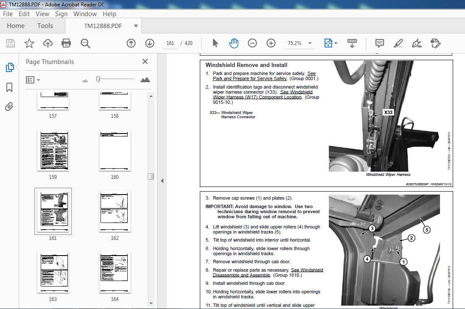Switch to the Home tab
Image resolution: width=465 pixels, height=309 pixels.
click(16, 26)
